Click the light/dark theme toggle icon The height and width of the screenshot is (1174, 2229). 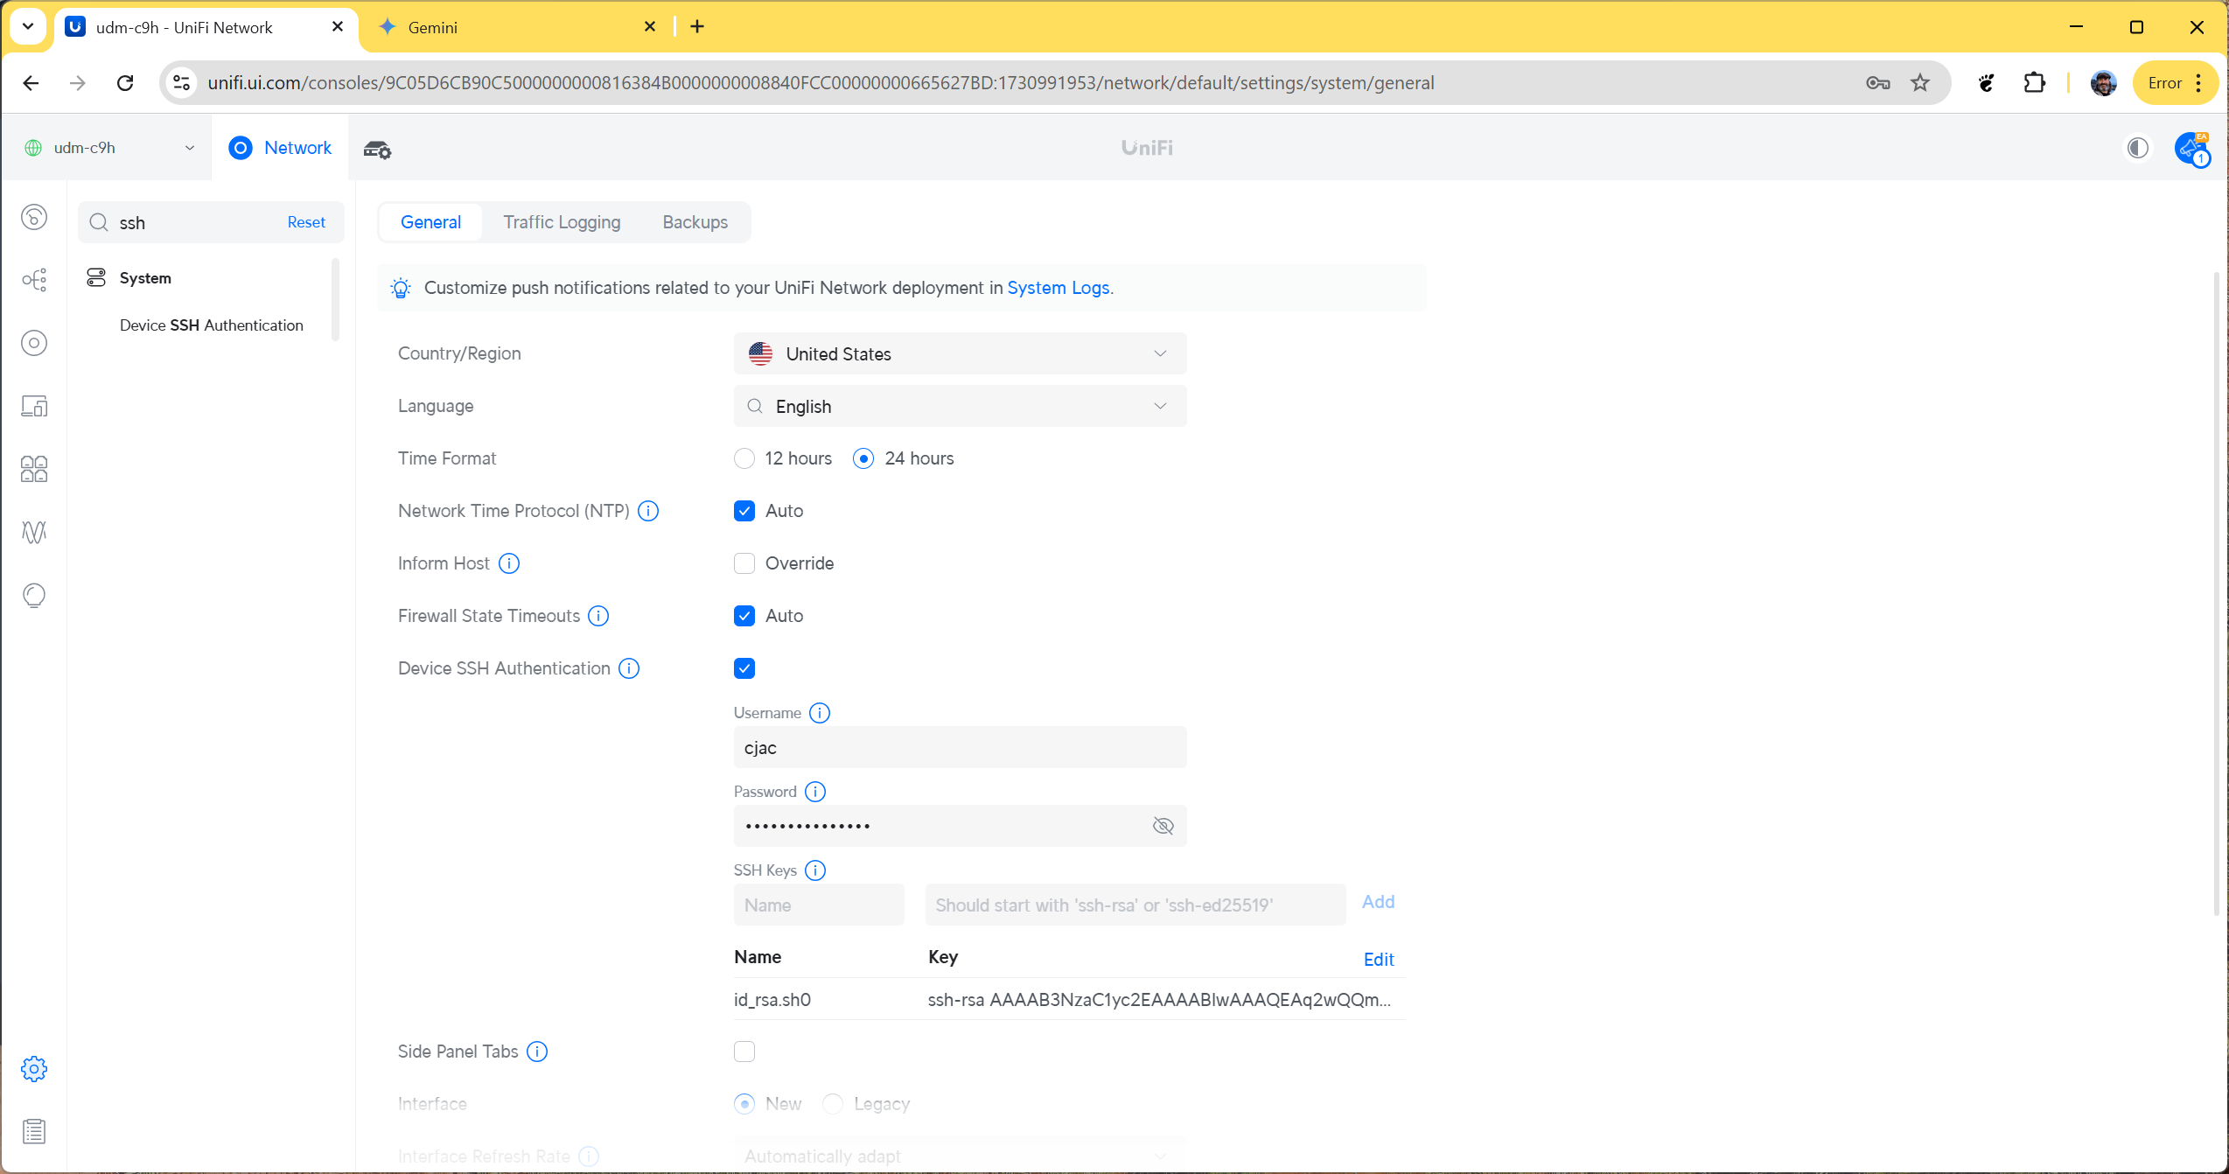coord(2137,148)
